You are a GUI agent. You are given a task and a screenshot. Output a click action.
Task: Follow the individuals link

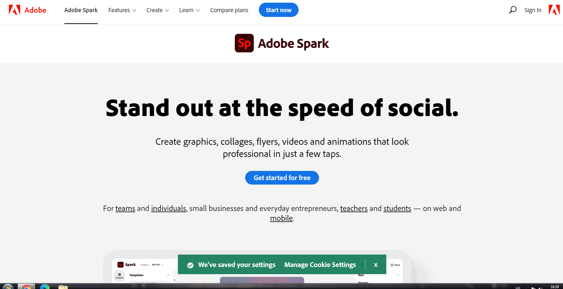pyautogui.click(x=169, y=208)
